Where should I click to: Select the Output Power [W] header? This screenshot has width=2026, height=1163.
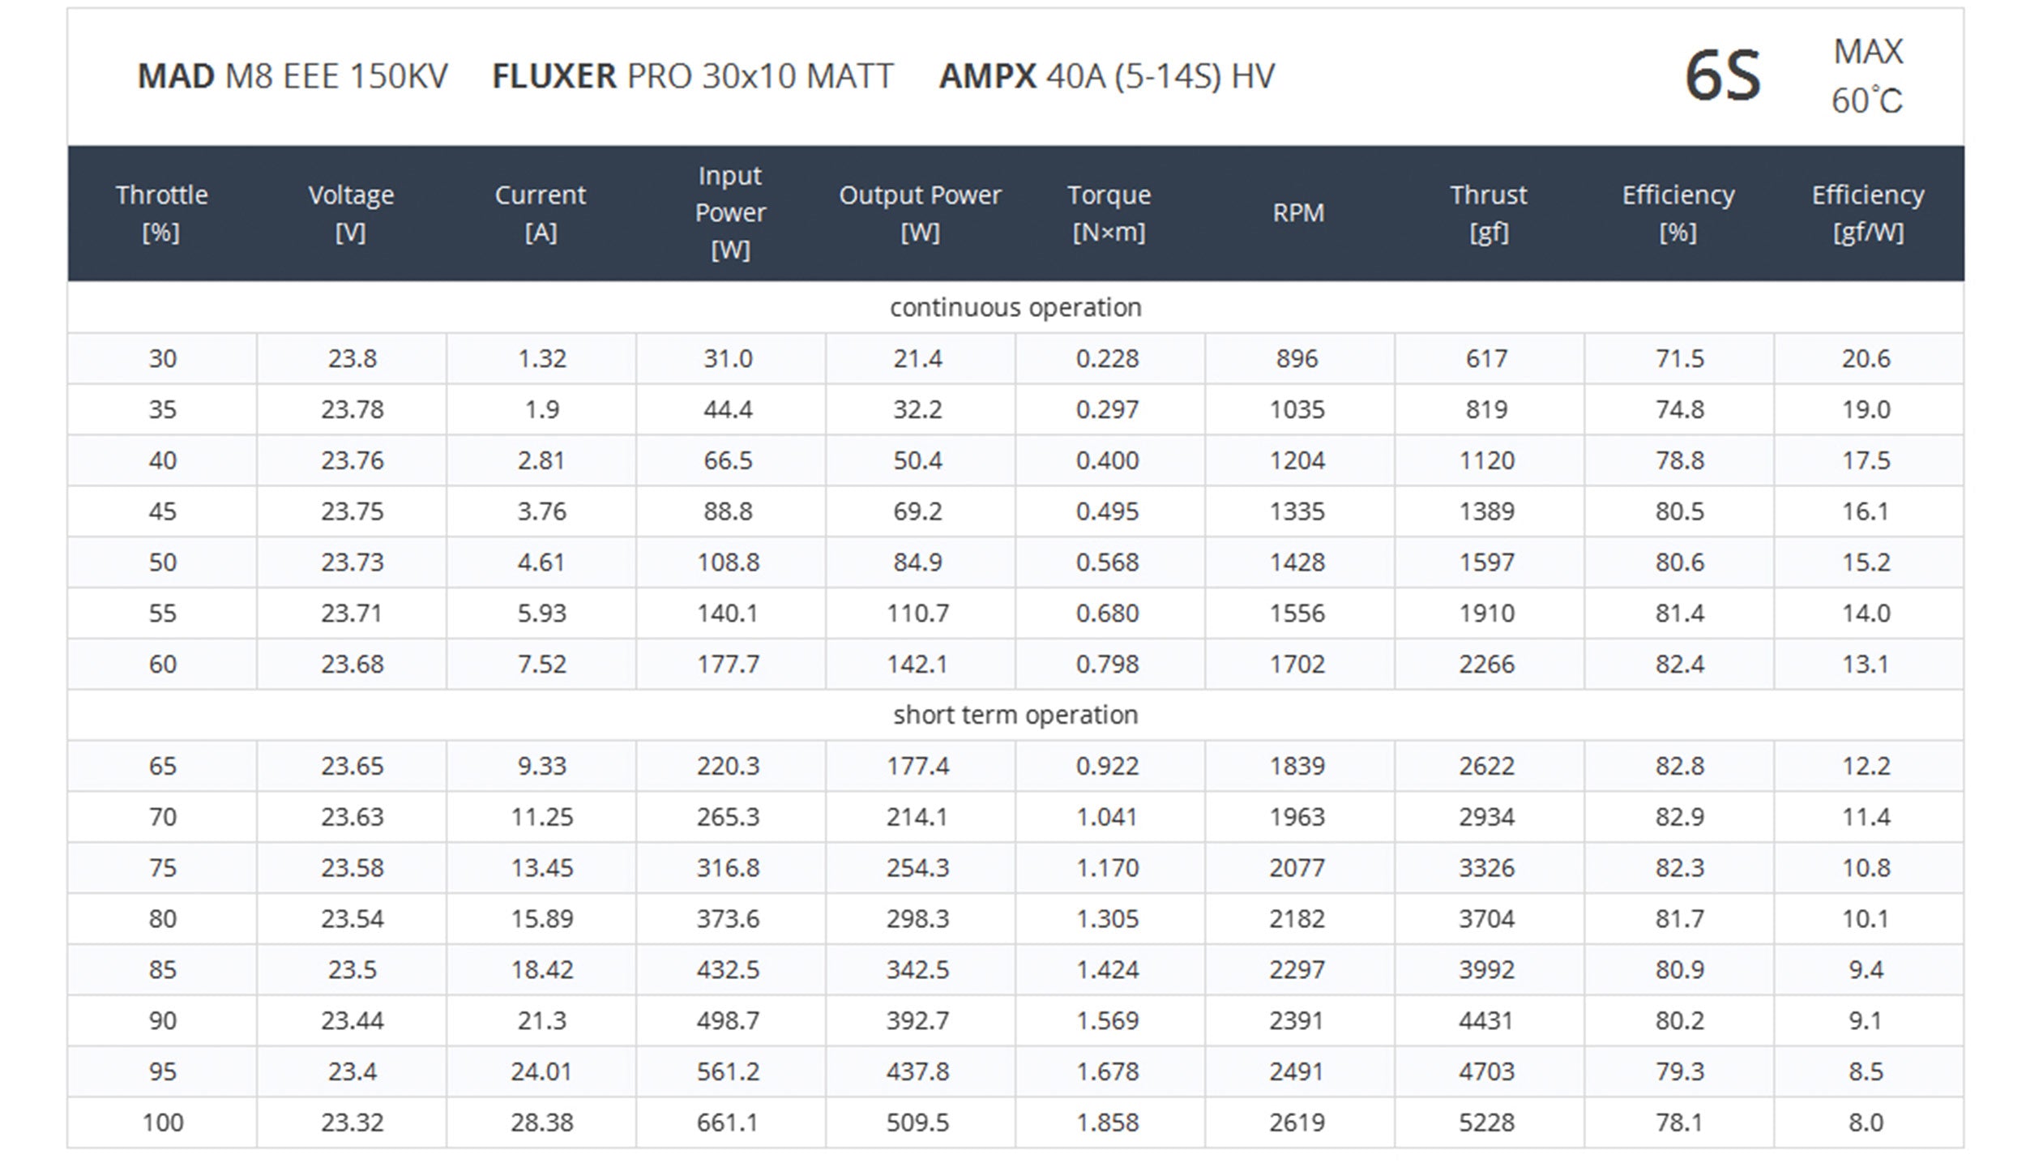tap(920, 213)
